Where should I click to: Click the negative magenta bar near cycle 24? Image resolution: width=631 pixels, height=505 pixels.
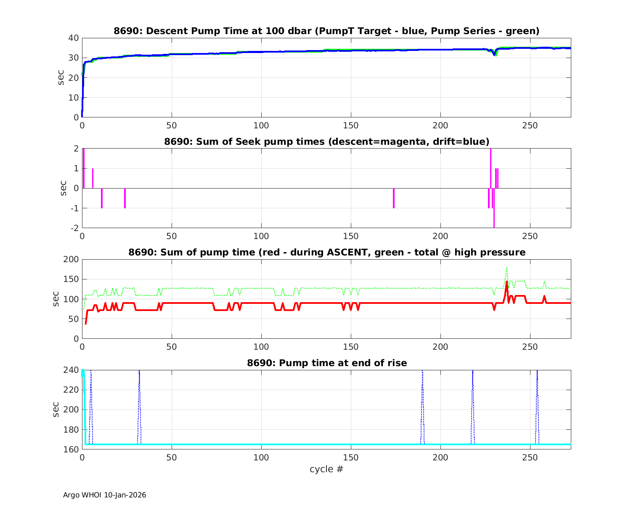[x=125, y=198]
